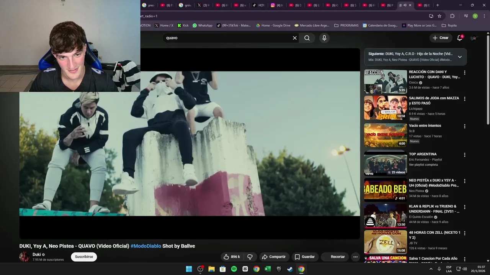Screen dimensions: 490x275
Task: Open options menu for SALIMOS de JODA con MAZZA
Action: pyautogui.click(x=465, y=99)
